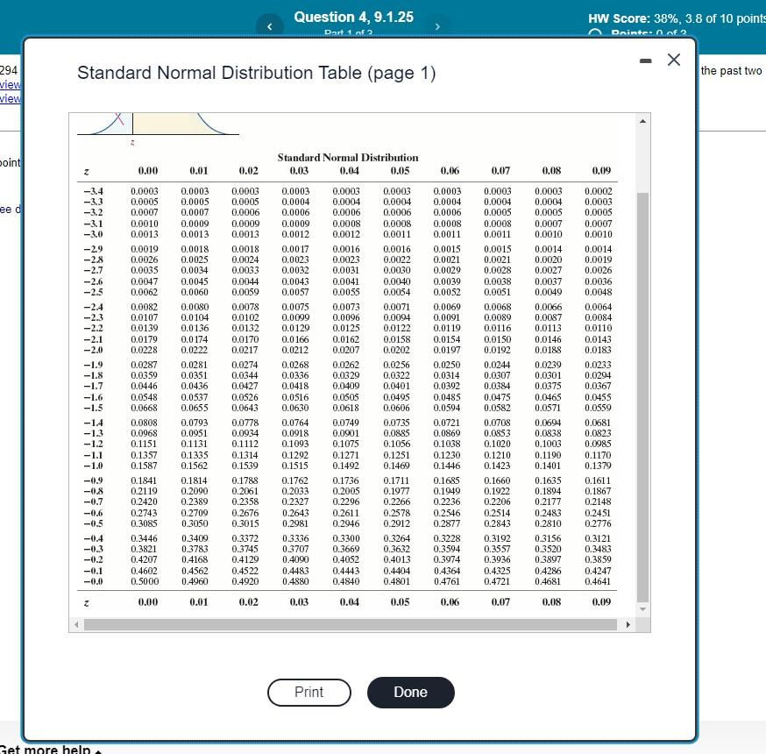The width and height of the screenshot is (766, 754).
Task: Open the second view link on the left
Action: pyautogui.click(x=9, y=96)
